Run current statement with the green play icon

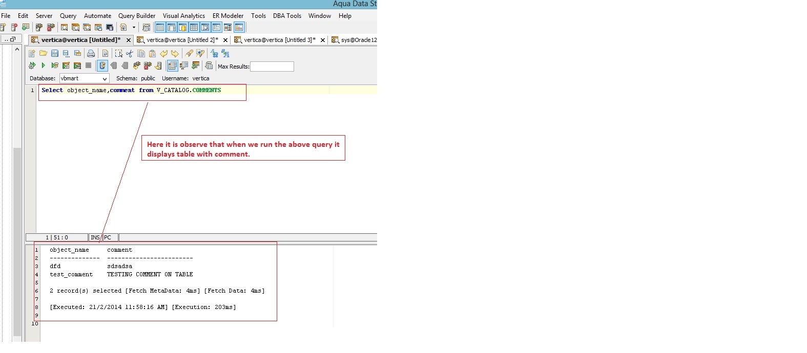[x=43, y=65]
